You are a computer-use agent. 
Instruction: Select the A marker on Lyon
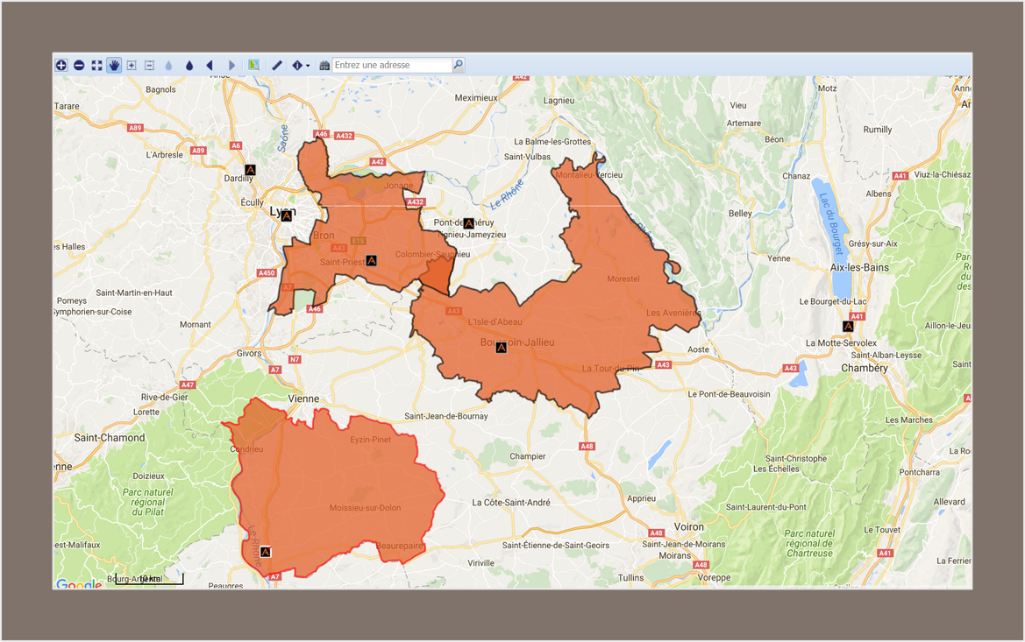287,216
